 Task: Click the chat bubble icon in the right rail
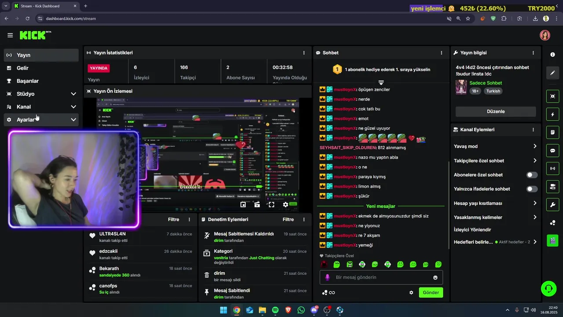click(x=552, y=150)
